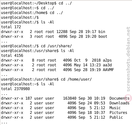
Task: Click the a2ps directory name
Action: coord(107,60)
